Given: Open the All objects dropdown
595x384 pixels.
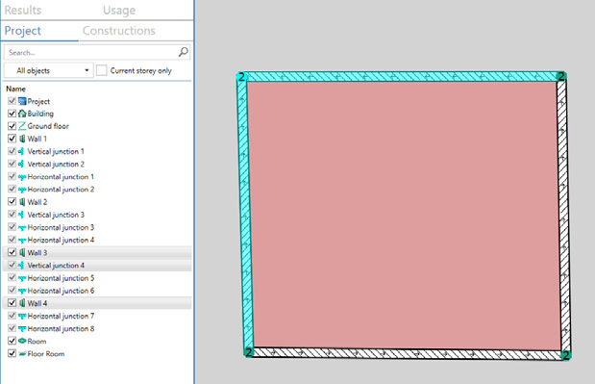Looking at the screenshot, I should pyautogui.click(x=49, y=70).
